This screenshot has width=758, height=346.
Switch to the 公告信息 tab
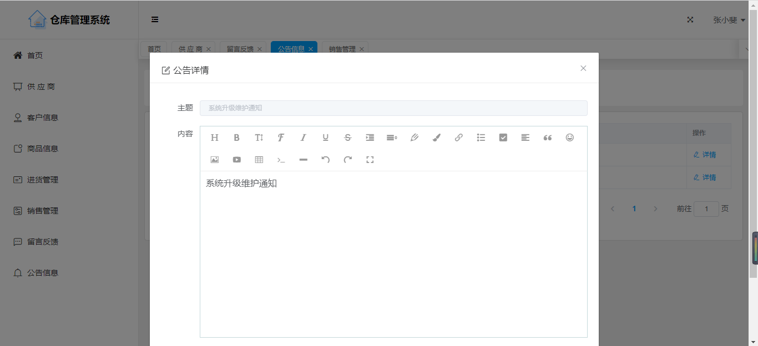291,49
